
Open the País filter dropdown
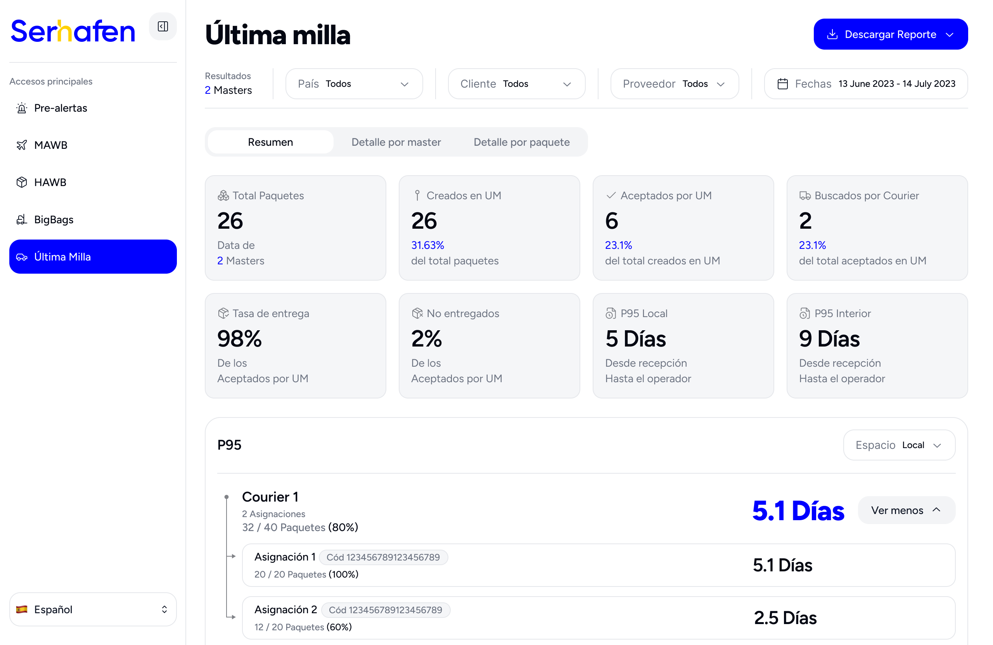click(354, 84)
